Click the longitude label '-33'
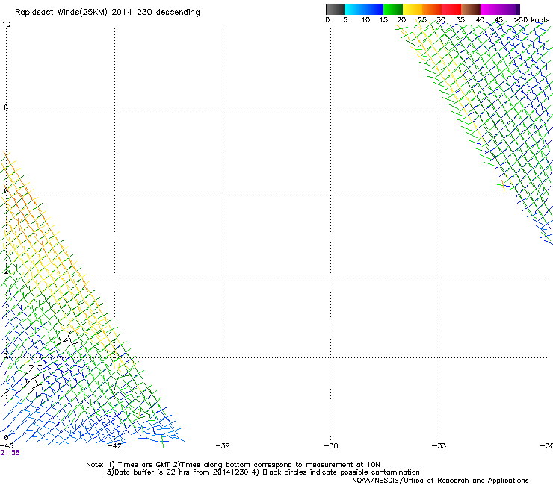This screenshot has height=485, width=553. coord(439,445)
